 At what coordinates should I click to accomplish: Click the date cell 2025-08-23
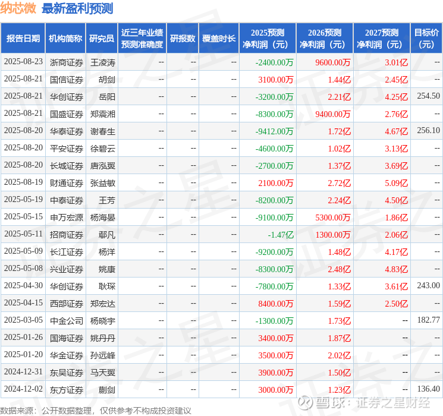pyautogui.click(x=23, y=62)
